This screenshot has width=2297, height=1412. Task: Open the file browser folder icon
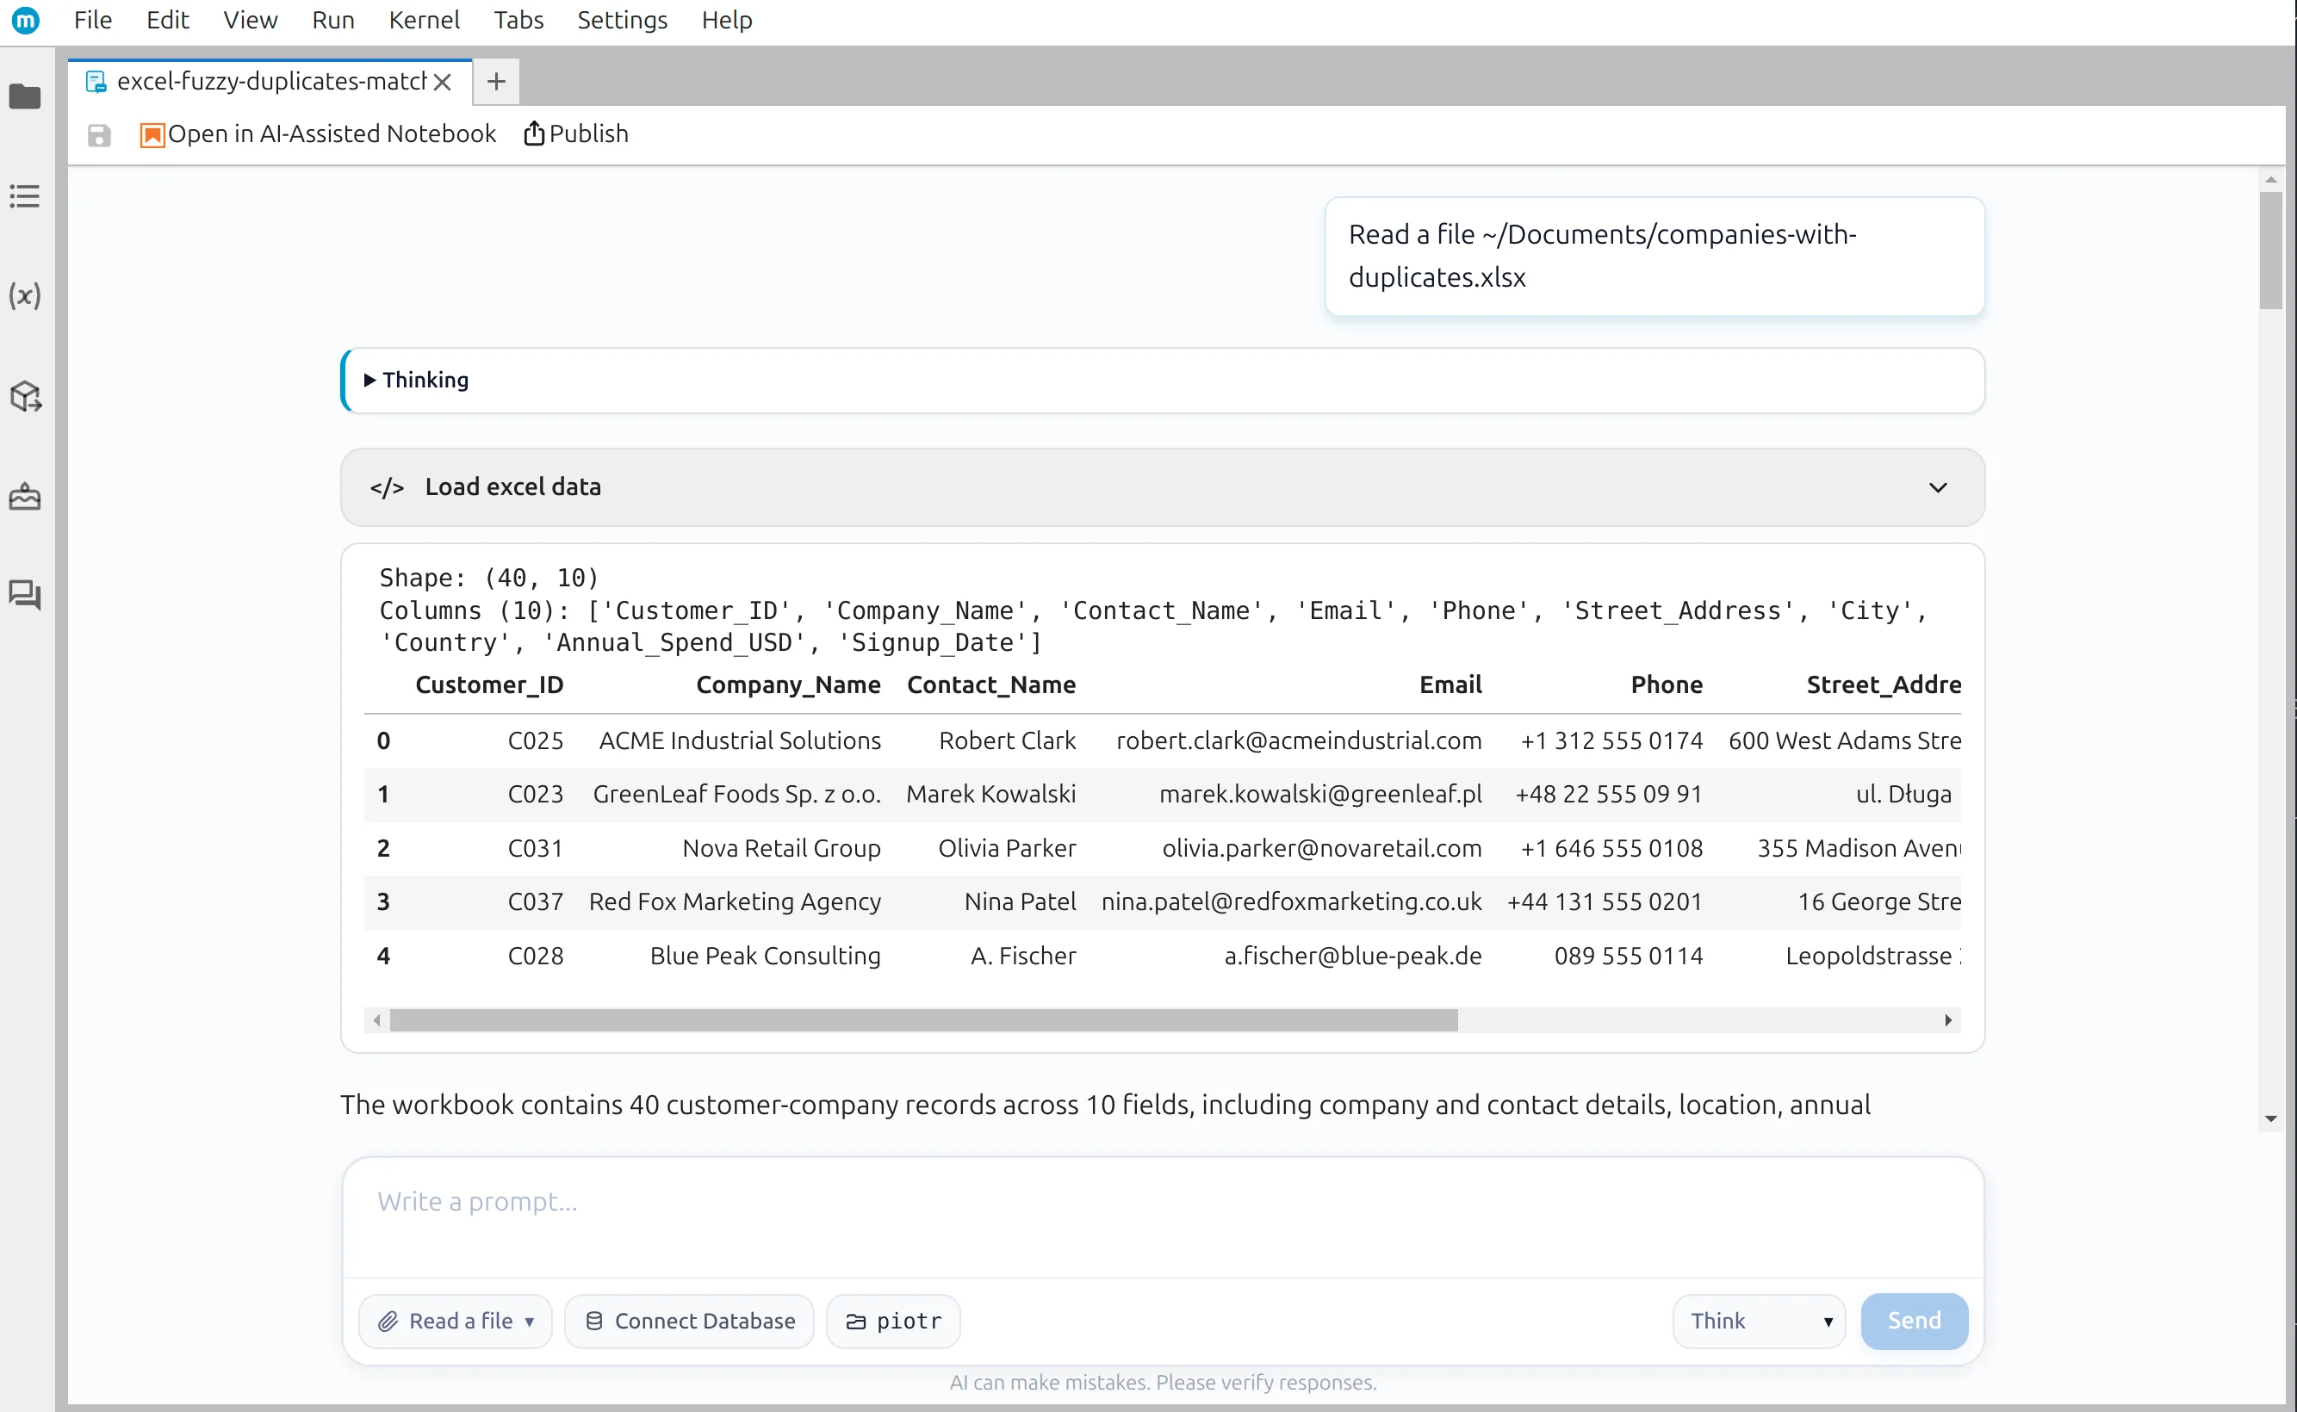25,96
